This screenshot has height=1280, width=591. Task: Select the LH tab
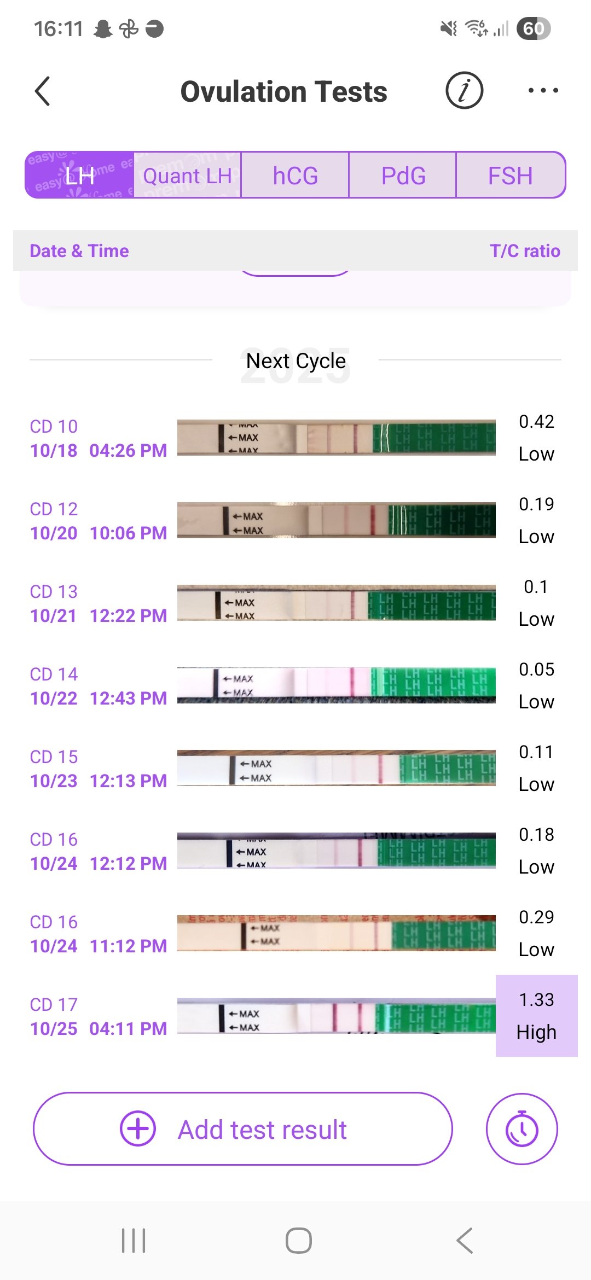coord(80,176)
